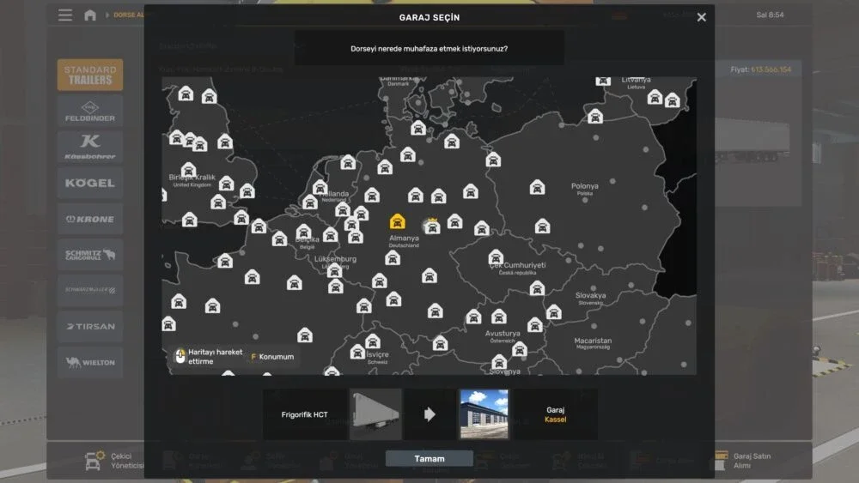Viewport: 859px width, 483px height.
Task: Confirm the garage with the Tamam button
Action: [429, 458]
